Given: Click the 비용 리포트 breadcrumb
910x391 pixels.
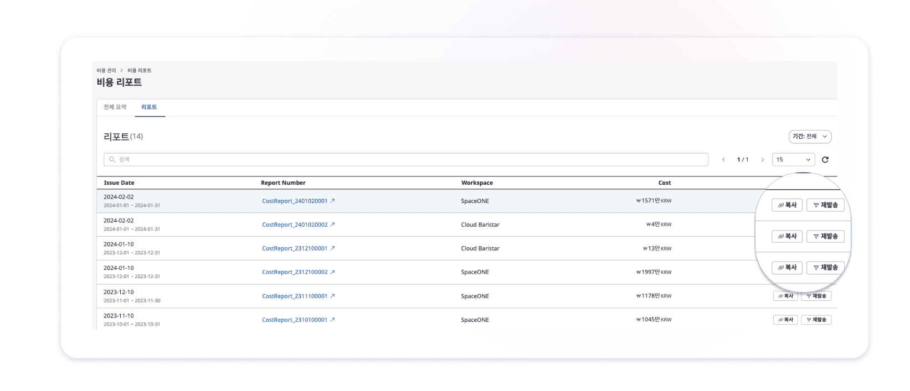Looking at the screenshot, I should 140,70.
